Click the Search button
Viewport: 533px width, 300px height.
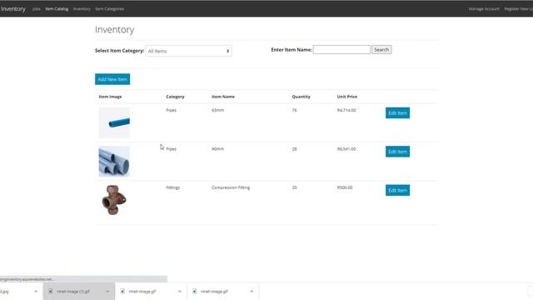tap(381, 50)
